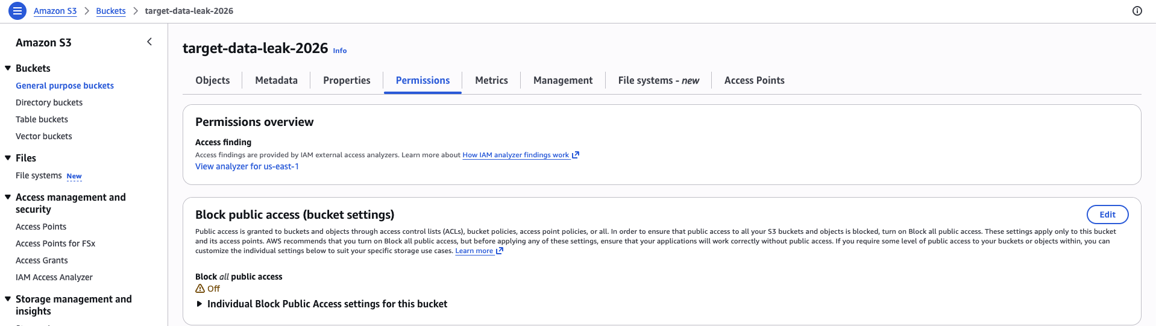Switch to the Access Points tab
This screenshot has width=1156, height=326.
754,80
